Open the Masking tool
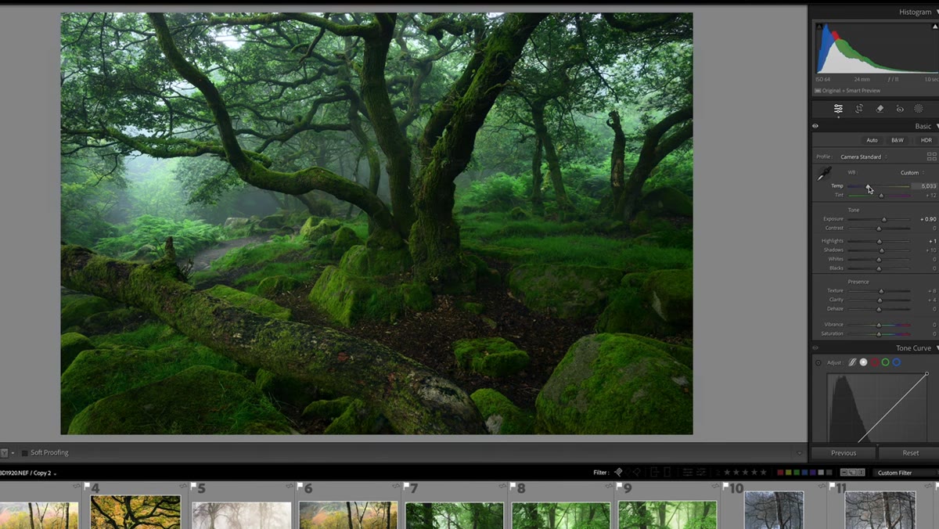Screen dimensions: 939x529 coord(919,109)
